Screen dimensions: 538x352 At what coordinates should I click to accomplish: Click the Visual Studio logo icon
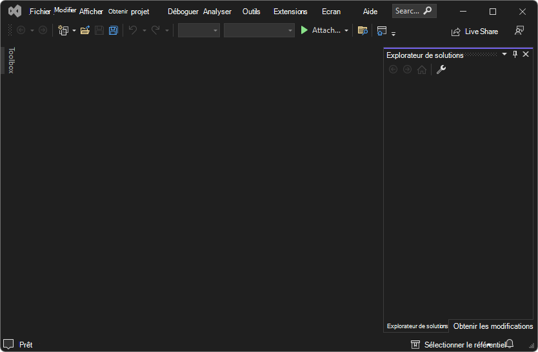click(x=15, y=12)
